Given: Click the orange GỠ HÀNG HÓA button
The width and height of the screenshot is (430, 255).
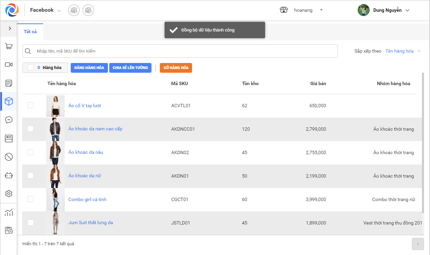Looking at the screenshot, I should coord(176,68).
